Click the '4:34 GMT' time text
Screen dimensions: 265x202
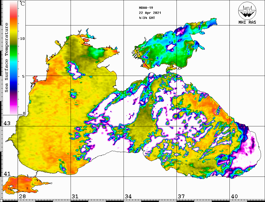pyautogui.click(x=147, y=18)
